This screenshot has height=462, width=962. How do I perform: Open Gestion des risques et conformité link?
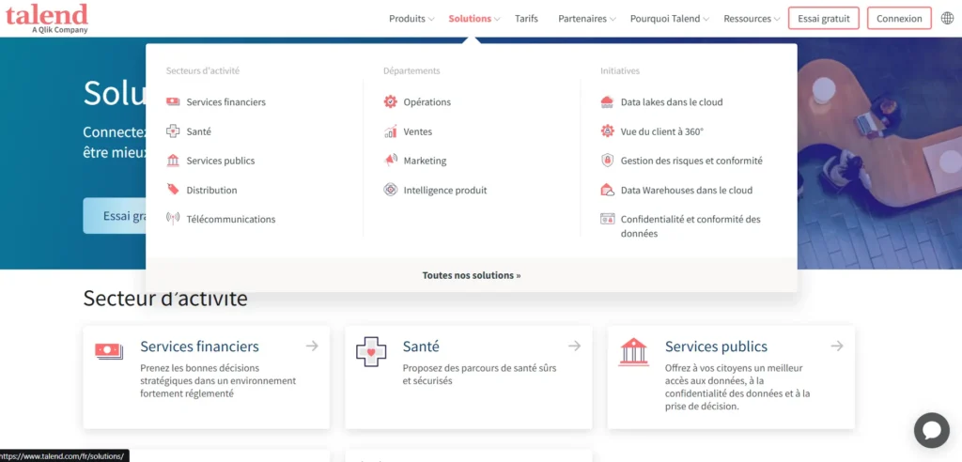[x=692, y=161]
